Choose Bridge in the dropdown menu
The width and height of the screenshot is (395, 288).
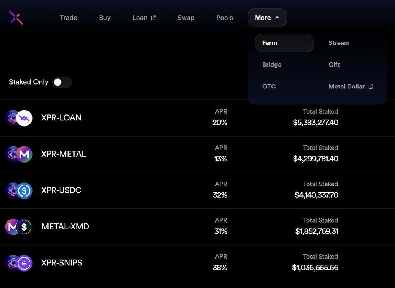click(272, 65)
